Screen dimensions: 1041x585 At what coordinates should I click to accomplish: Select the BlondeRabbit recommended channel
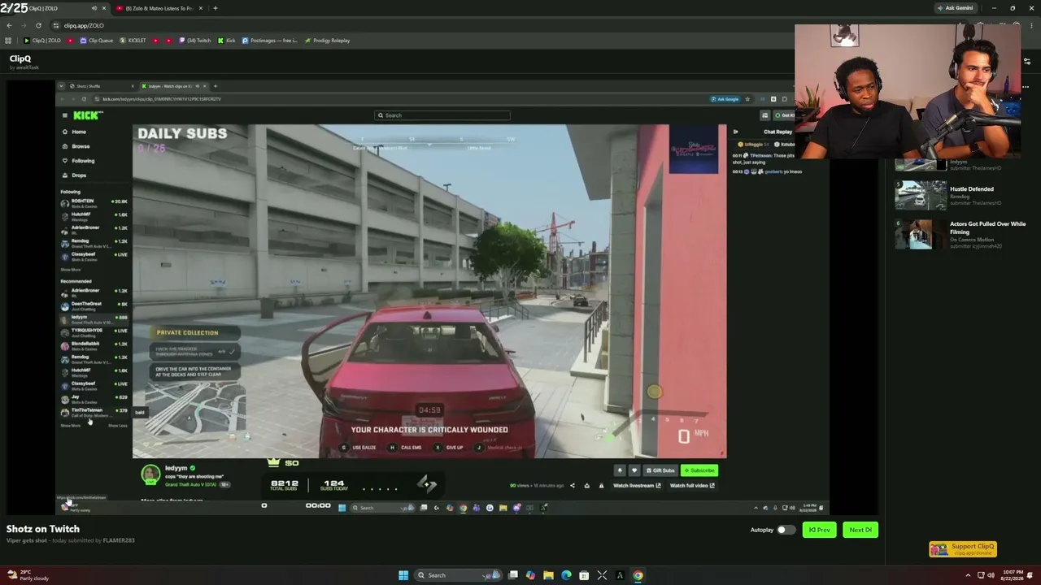click(x=94, y=345)
